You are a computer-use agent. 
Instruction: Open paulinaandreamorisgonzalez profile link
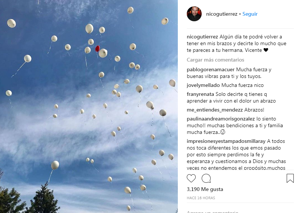[x=221, y=119]
